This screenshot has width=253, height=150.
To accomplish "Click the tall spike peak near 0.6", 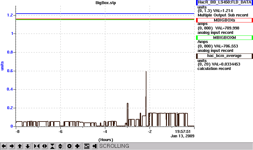I will tap(146, 72).
